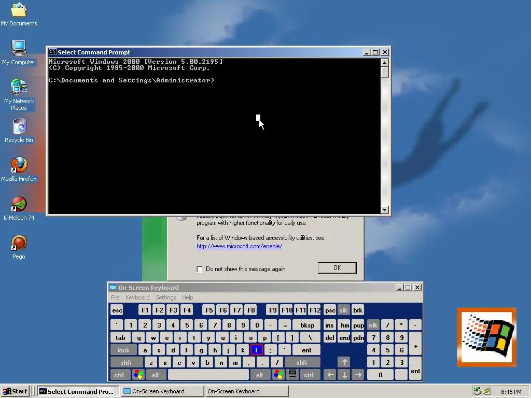Open My Documents desktop icon
Viewport: 531px width, 398px height.
coord(19,14)
